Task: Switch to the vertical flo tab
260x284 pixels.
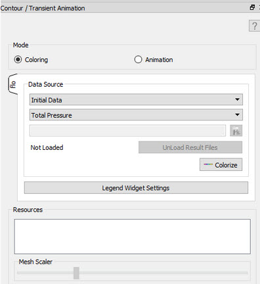Action: tap(12, 84)
